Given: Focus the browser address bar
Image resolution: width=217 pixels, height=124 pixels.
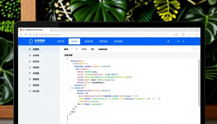Looking at the screenshot, I should 47,35.
